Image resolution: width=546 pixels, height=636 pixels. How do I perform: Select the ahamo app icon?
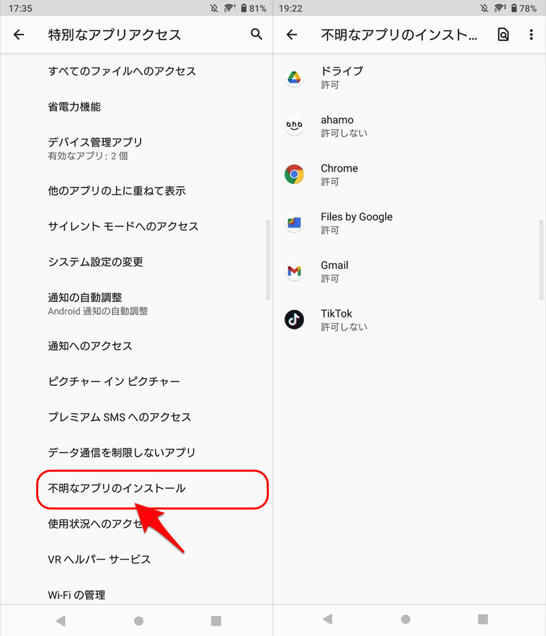(294, 125)
